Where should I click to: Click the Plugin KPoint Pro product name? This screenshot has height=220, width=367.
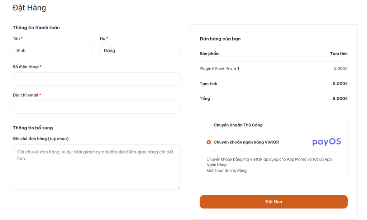click(x=216, y=68)
